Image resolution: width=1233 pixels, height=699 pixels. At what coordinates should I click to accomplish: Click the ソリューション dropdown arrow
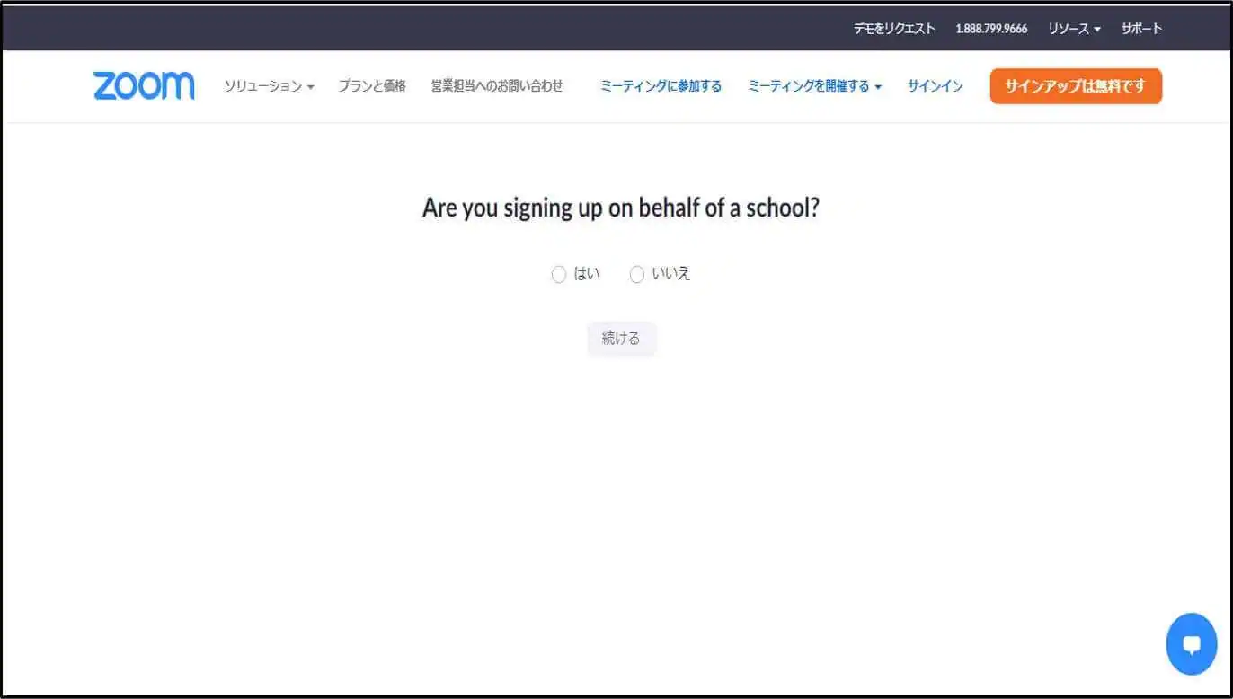(310, 87)
